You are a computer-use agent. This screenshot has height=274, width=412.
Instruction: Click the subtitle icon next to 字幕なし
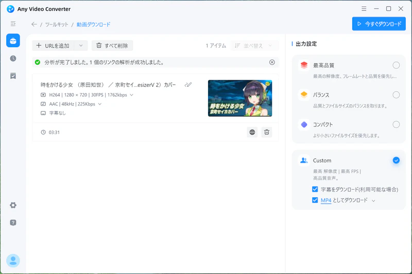tap(43, 113)
